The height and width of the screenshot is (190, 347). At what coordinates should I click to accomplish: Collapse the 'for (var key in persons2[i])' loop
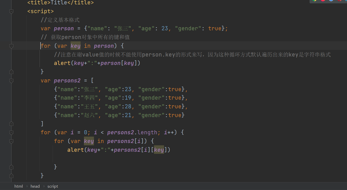pyautogui.click(x=11, y=141)
